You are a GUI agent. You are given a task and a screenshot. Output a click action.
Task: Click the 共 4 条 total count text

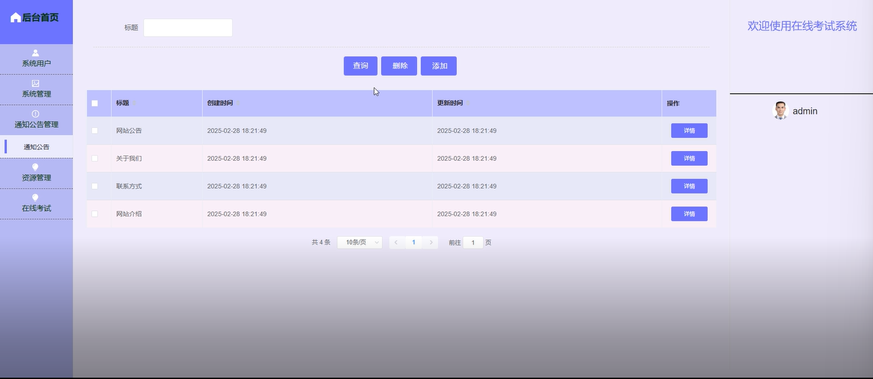click(x=321, y=243)
